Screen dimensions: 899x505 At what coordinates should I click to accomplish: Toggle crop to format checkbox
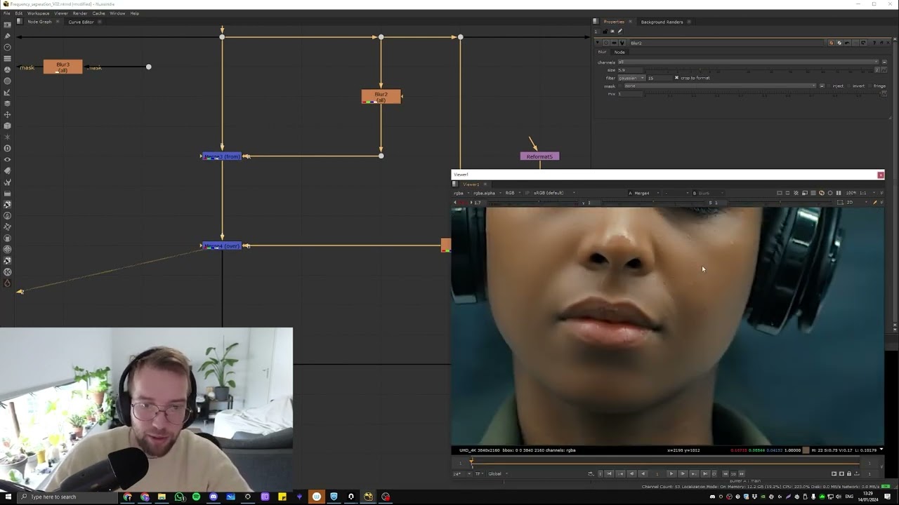pos(676,78)
